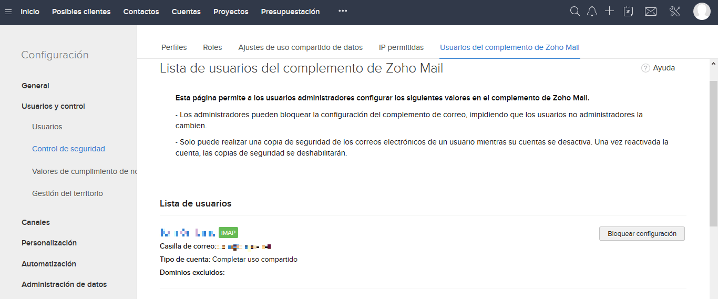Open Usuarios settings item
This screenshot has height=299, width=718.
[47, 127]
